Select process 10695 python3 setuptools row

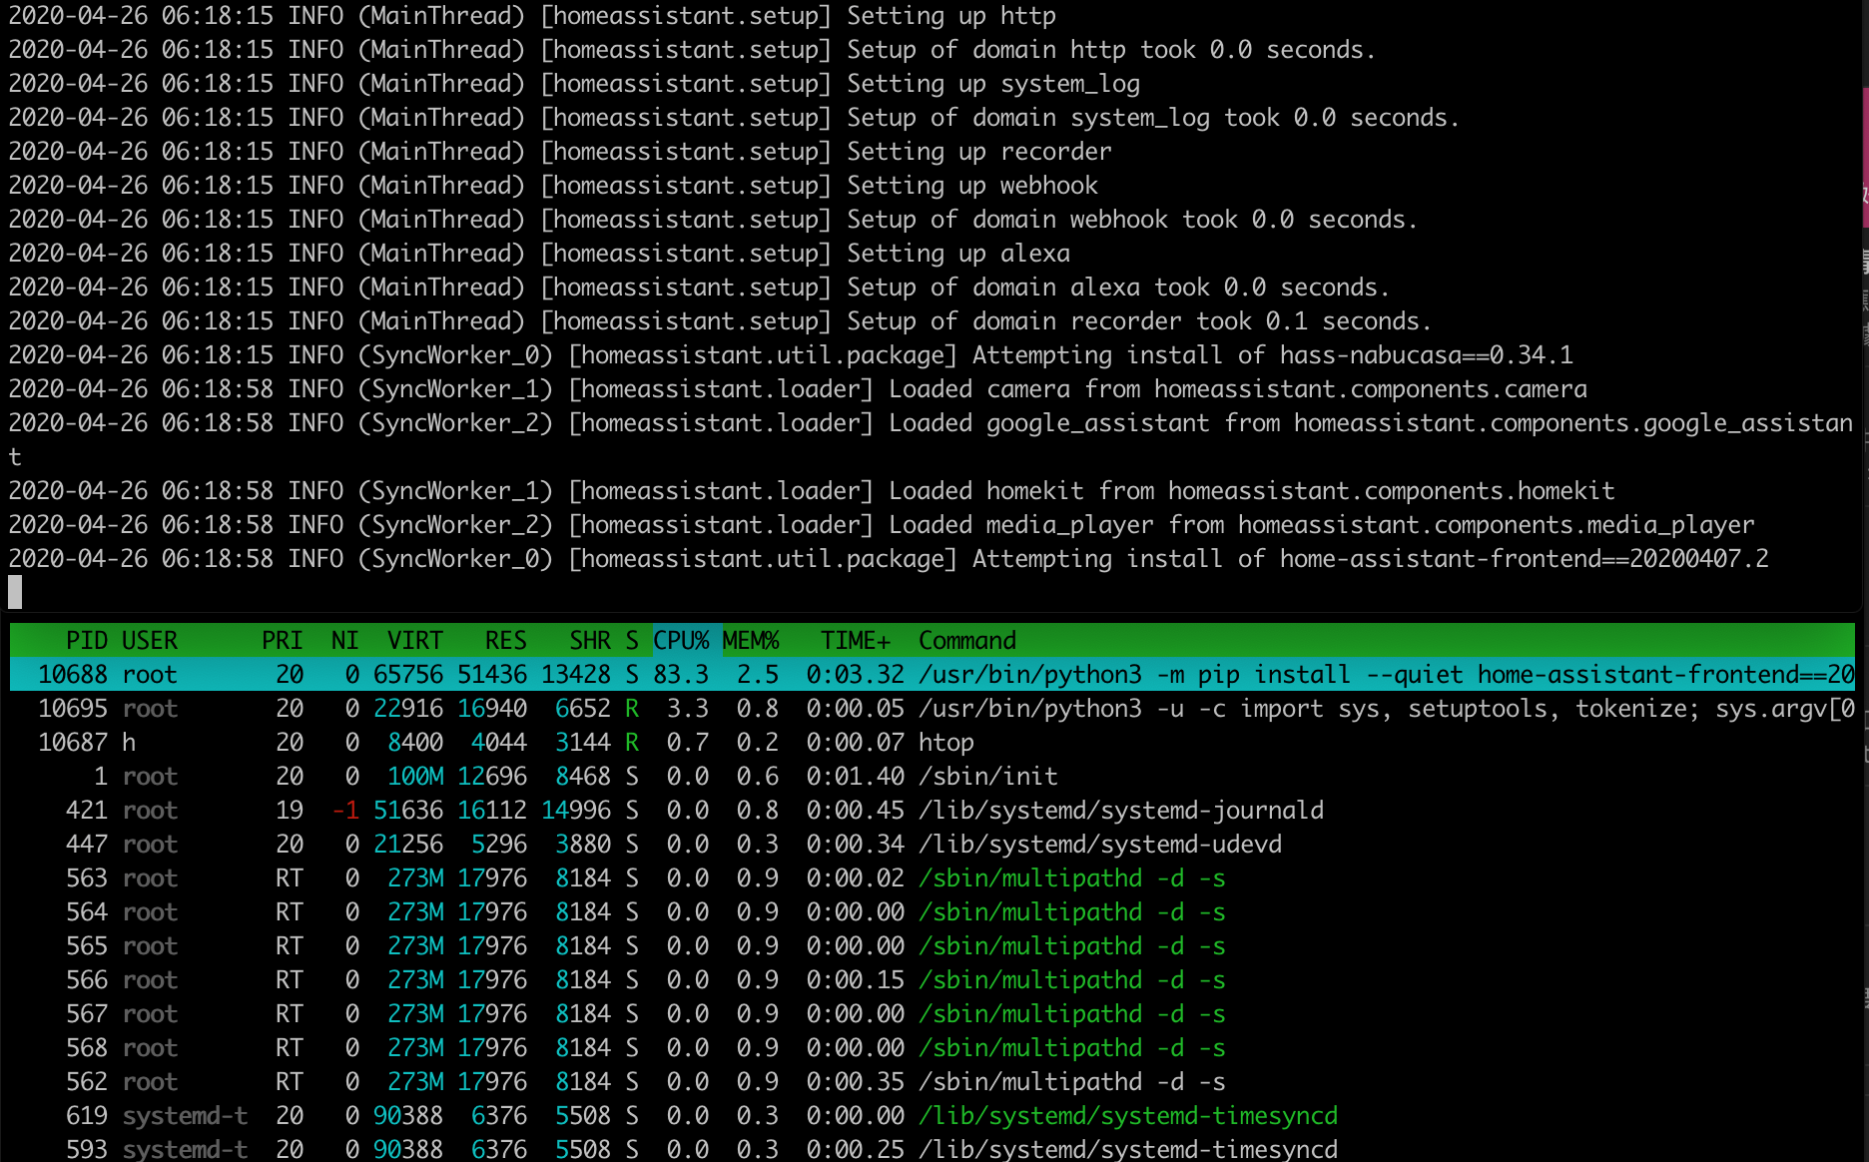933,708
